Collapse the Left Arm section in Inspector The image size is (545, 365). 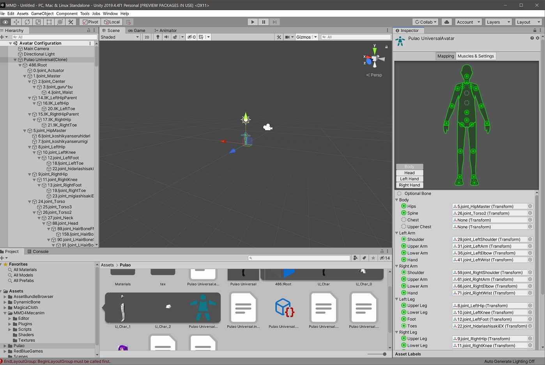click(397, 233)
